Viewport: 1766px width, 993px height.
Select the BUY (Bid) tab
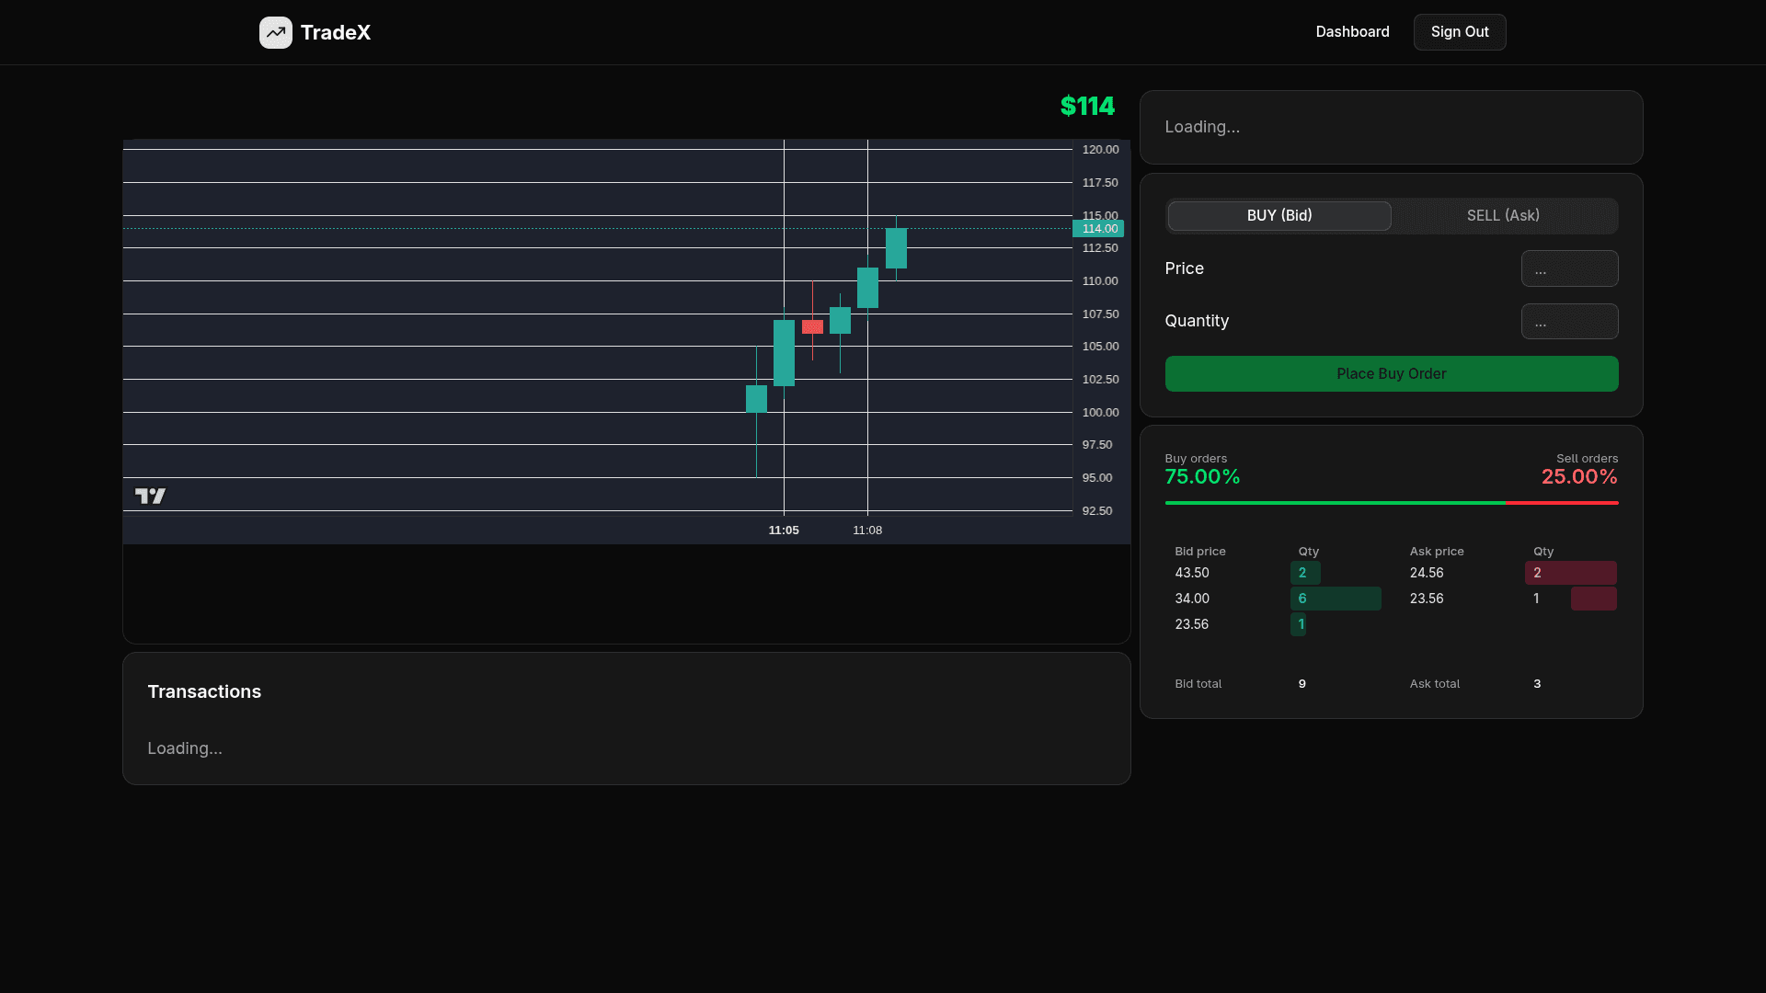point(1279,215)
